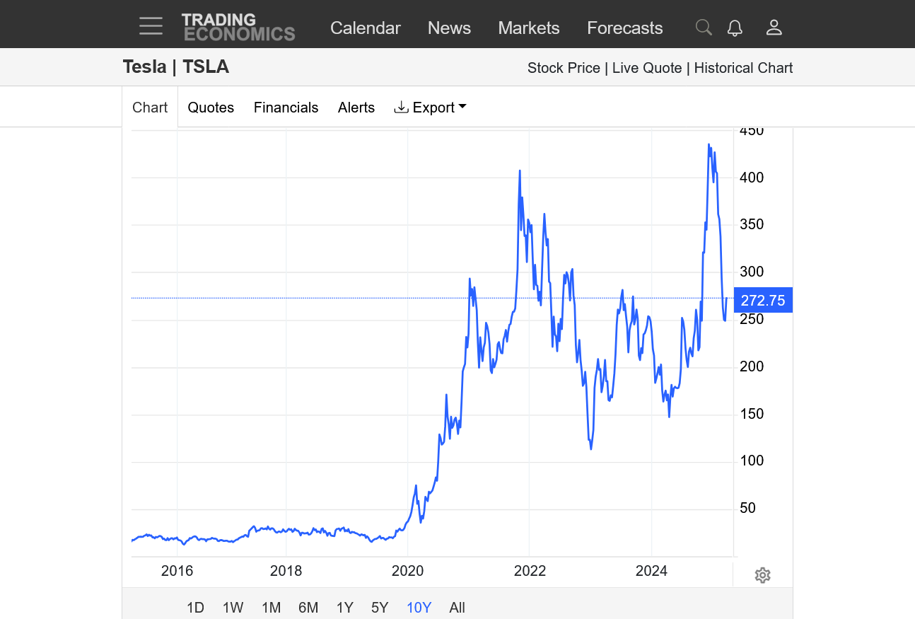Open Forecasts from the navigation bar
This screenshot has width=915, height=619.
click(624, 28)
